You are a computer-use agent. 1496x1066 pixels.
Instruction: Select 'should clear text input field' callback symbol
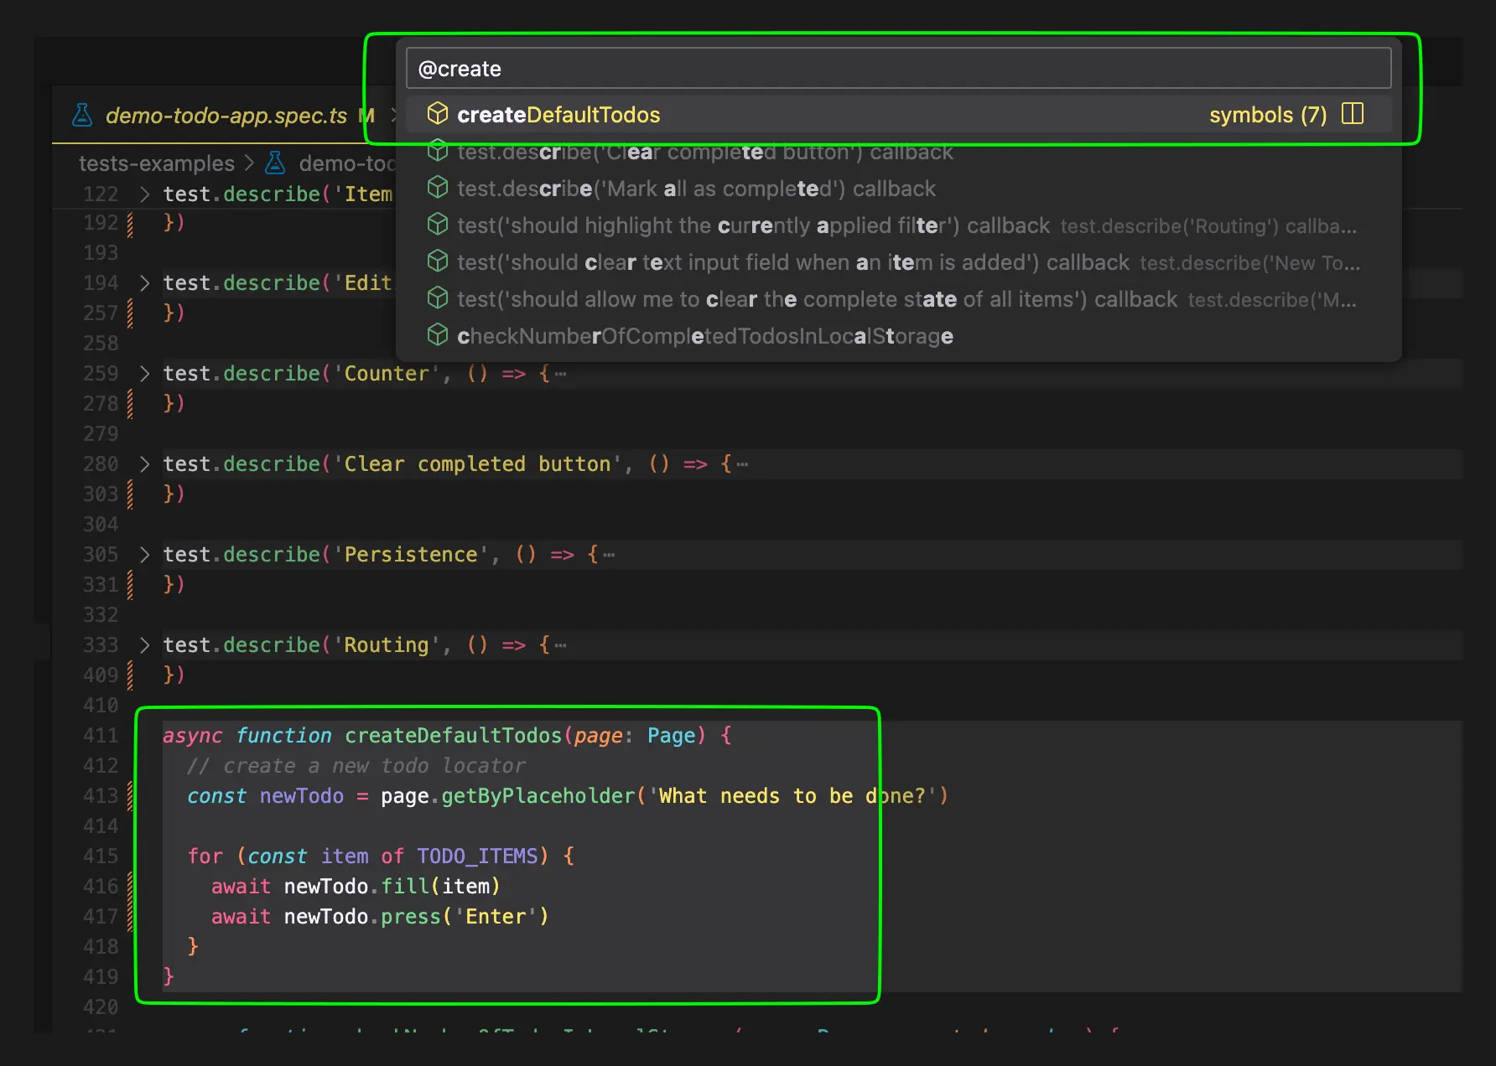pyautogui.click(x=898, y=262)
